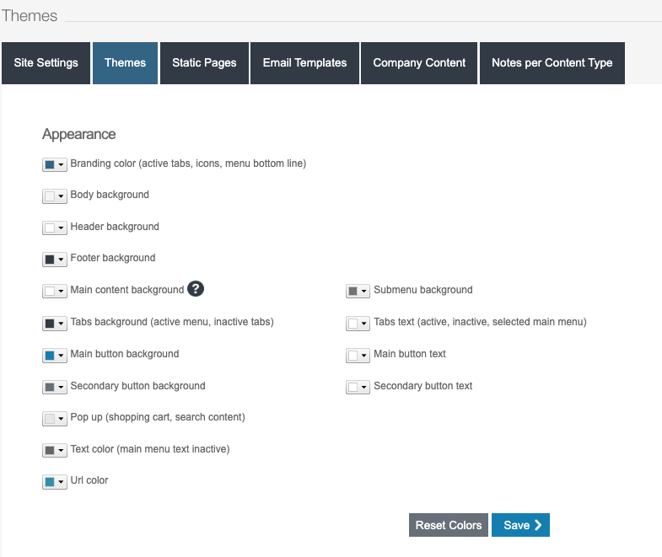Image resolution: width=662 pixels, height=557 pixels.
Task: Expand the Text color dropdown
Action: click(x=54, y=450)
